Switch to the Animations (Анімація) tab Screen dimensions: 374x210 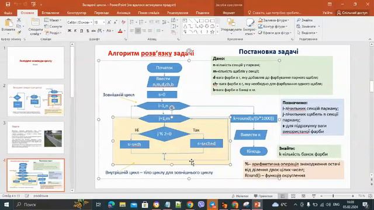pos(123,13)
